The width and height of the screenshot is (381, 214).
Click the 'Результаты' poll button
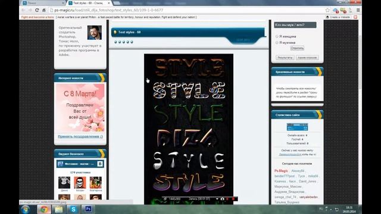point(285,58)
